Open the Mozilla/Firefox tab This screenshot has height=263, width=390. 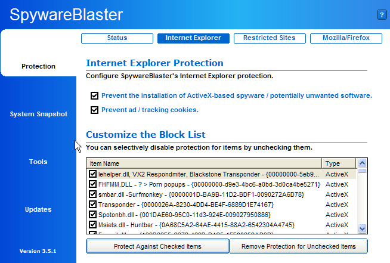346,38
